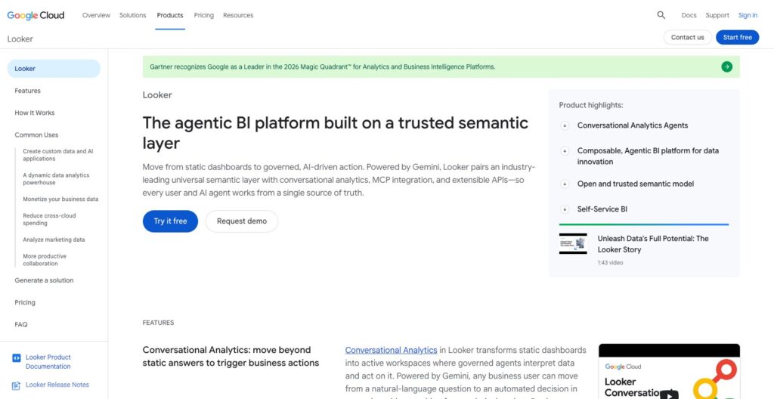Open the search magnifier icon

(661, 15)
